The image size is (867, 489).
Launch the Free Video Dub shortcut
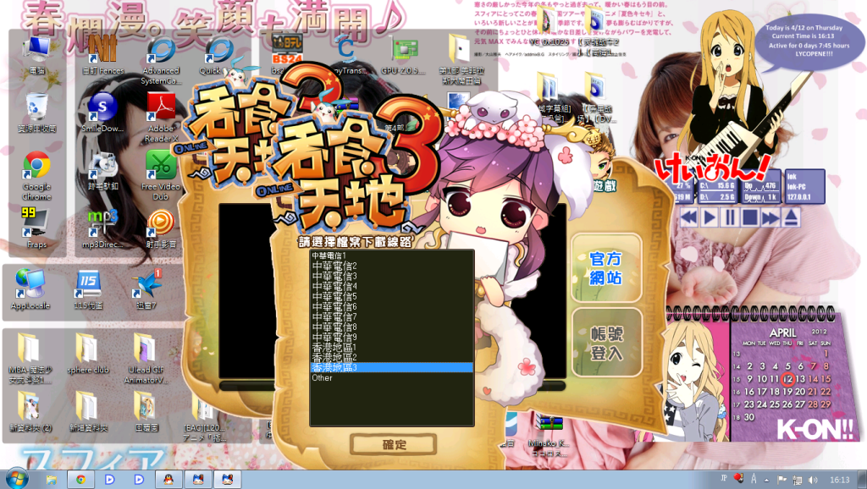tap(161, 176)
